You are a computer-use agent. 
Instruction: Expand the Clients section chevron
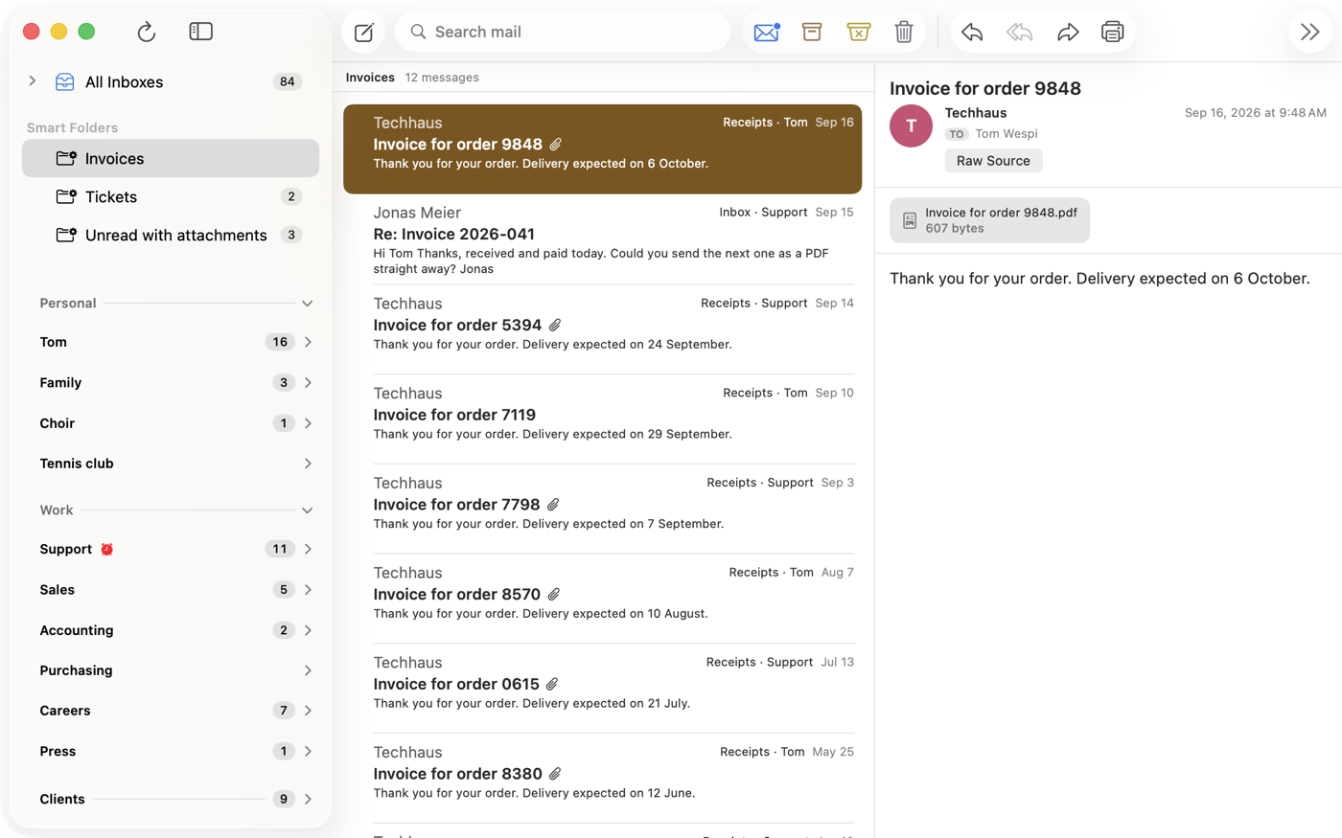(x=308, y=799)
